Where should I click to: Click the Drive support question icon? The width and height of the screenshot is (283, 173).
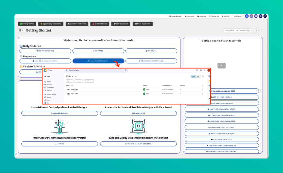click(197, 70)
